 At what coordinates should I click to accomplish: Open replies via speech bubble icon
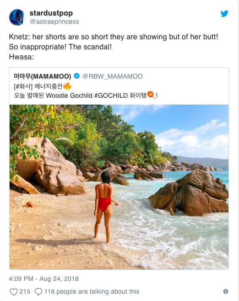(38, 291)
